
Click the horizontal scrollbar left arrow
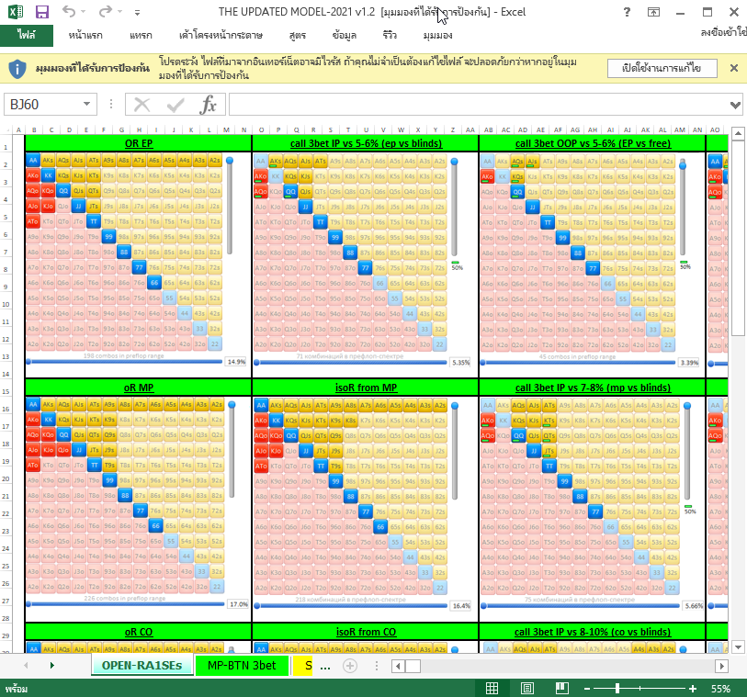[x=398, y=666]
